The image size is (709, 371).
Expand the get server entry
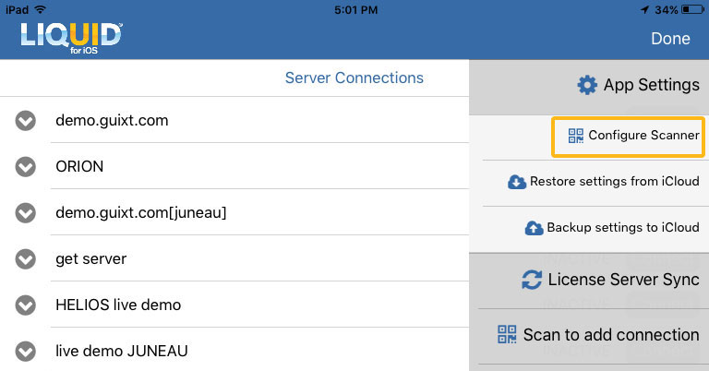coord(26,259)
